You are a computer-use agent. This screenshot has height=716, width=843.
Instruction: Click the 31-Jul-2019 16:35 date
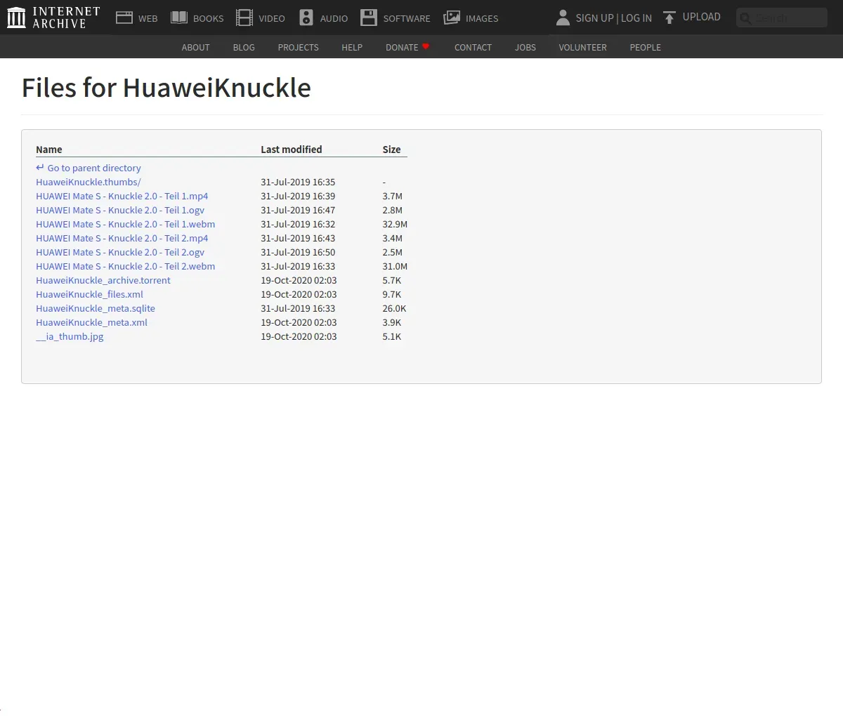pos(298,182)
